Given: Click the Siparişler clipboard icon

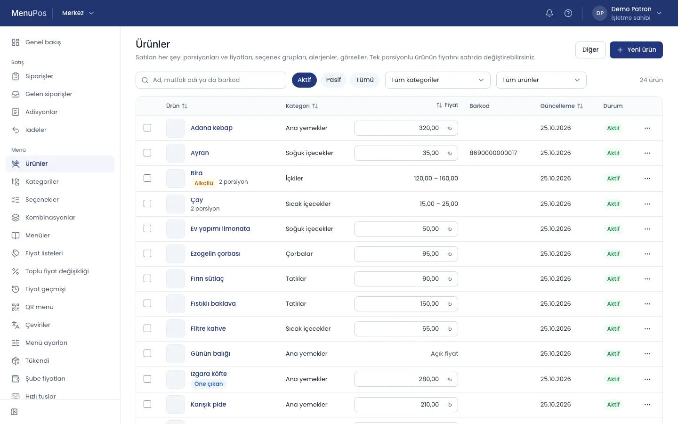Looking at the screenshot, I should pos(16,76).
